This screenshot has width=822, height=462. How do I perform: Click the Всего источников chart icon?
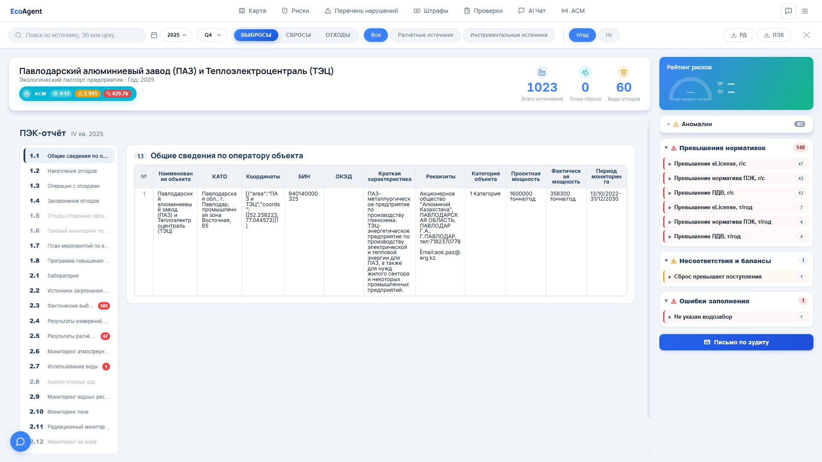542,72
